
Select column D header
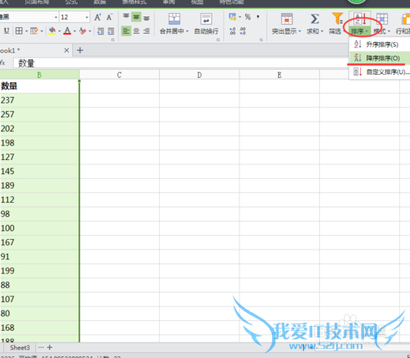click(x=199, y=75)
